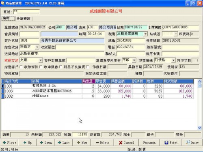
Task: Click grid scrollbar up arrow
Action: [199, 81]
